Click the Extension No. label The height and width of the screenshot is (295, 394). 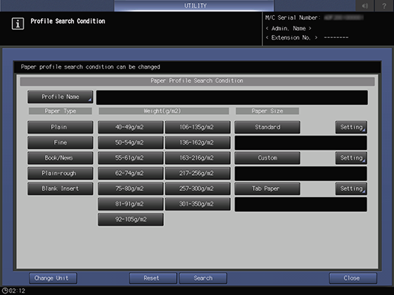[x=291, y=37]
